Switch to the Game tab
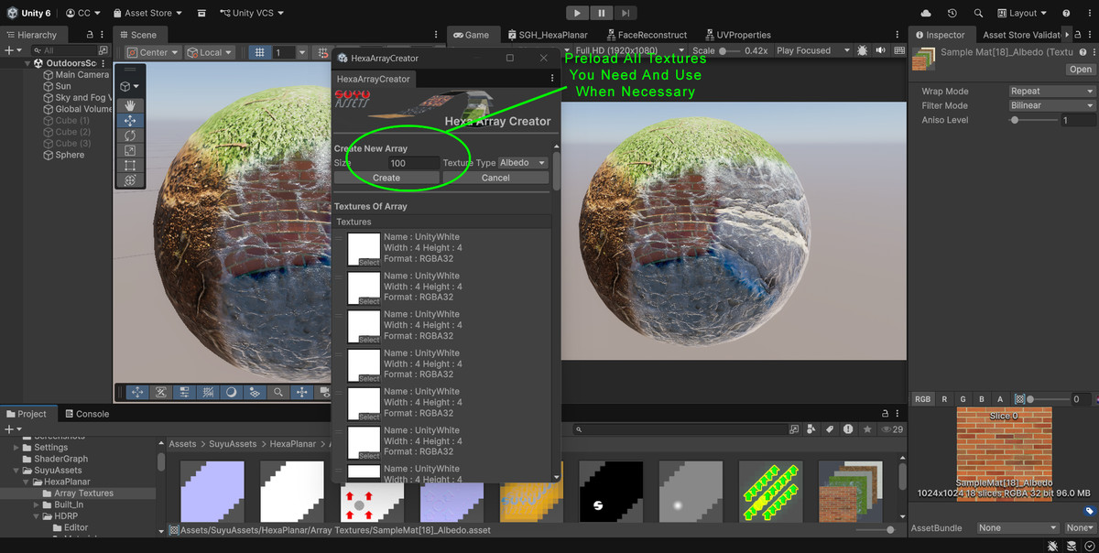The image size is (1099, 553). pos(472,35)
